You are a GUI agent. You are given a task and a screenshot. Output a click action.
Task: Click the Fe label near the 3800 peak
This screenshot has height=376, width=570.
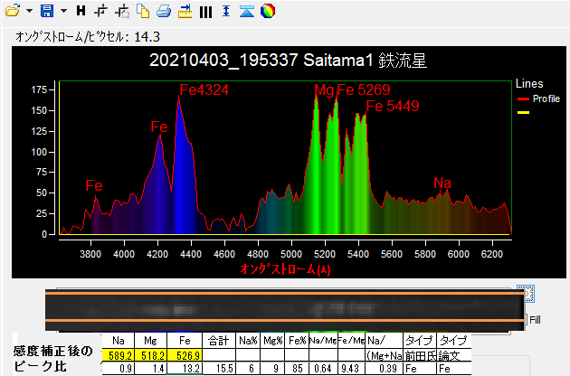(x=94, y=186)
